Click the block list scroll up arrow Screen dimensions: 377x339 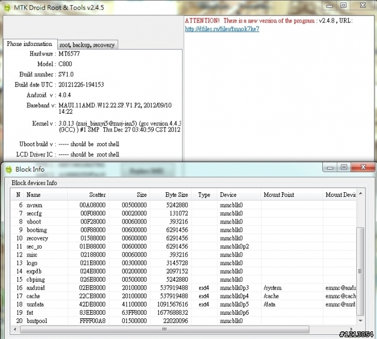pyautogui.click(x=361, y=193)
